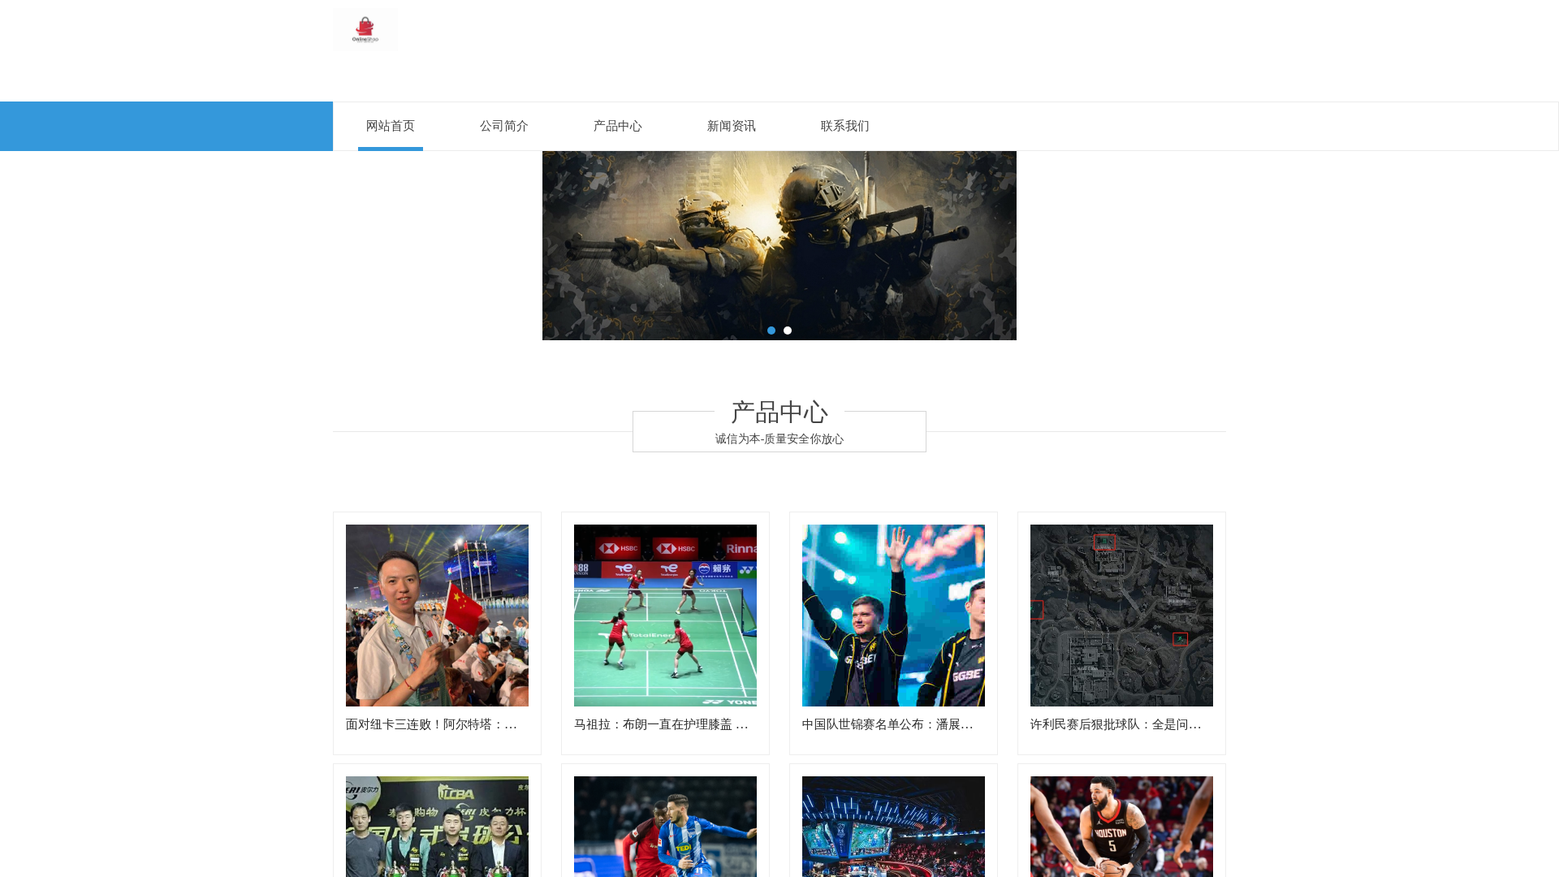Viewport: 1559px width, 877px height.
Task: Click the 诚信为本-质量安全你放心 subtitle text
Action: (779, 439)
